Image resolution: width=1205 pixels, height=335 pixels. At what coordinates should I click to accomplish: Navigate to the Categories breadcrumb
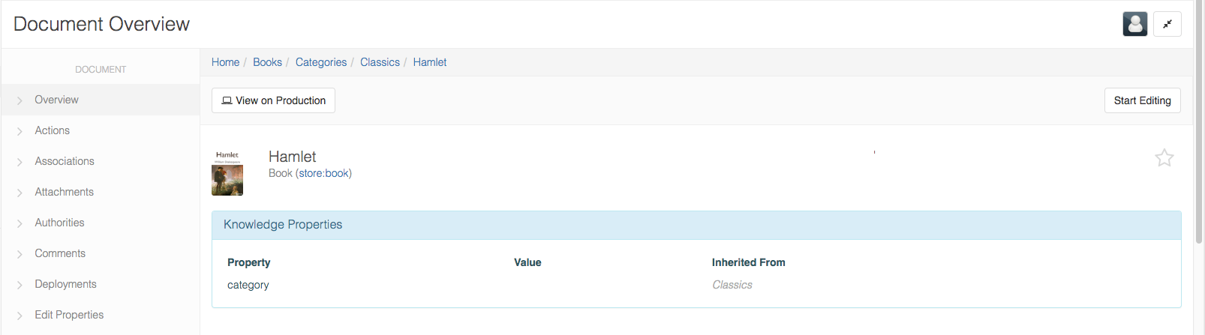click(321, 62)
